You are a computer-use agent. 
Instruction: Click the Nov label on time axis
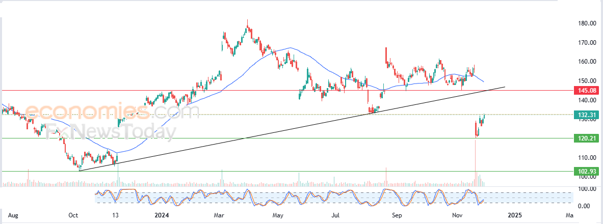click(x=458, y=215)
